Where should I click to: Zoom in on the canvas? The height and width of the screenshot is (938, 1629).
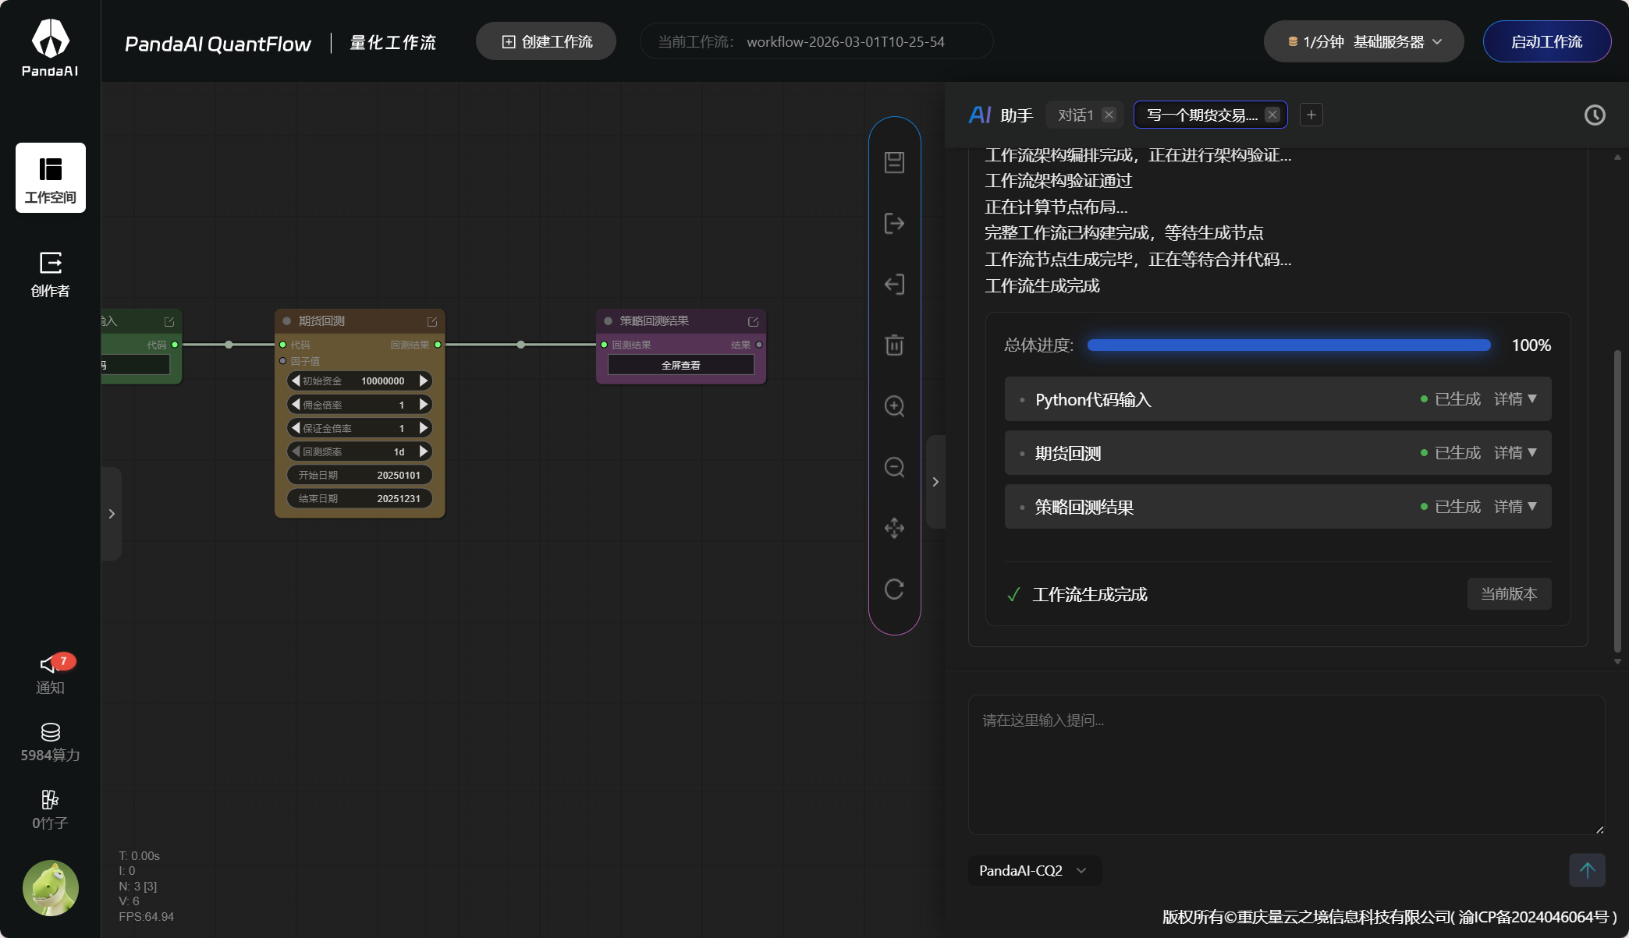click(x=894, y=406)
